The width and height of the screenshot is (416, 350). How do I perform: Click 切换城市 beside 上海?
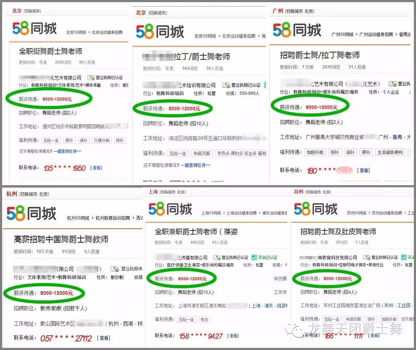coord(168,192)
